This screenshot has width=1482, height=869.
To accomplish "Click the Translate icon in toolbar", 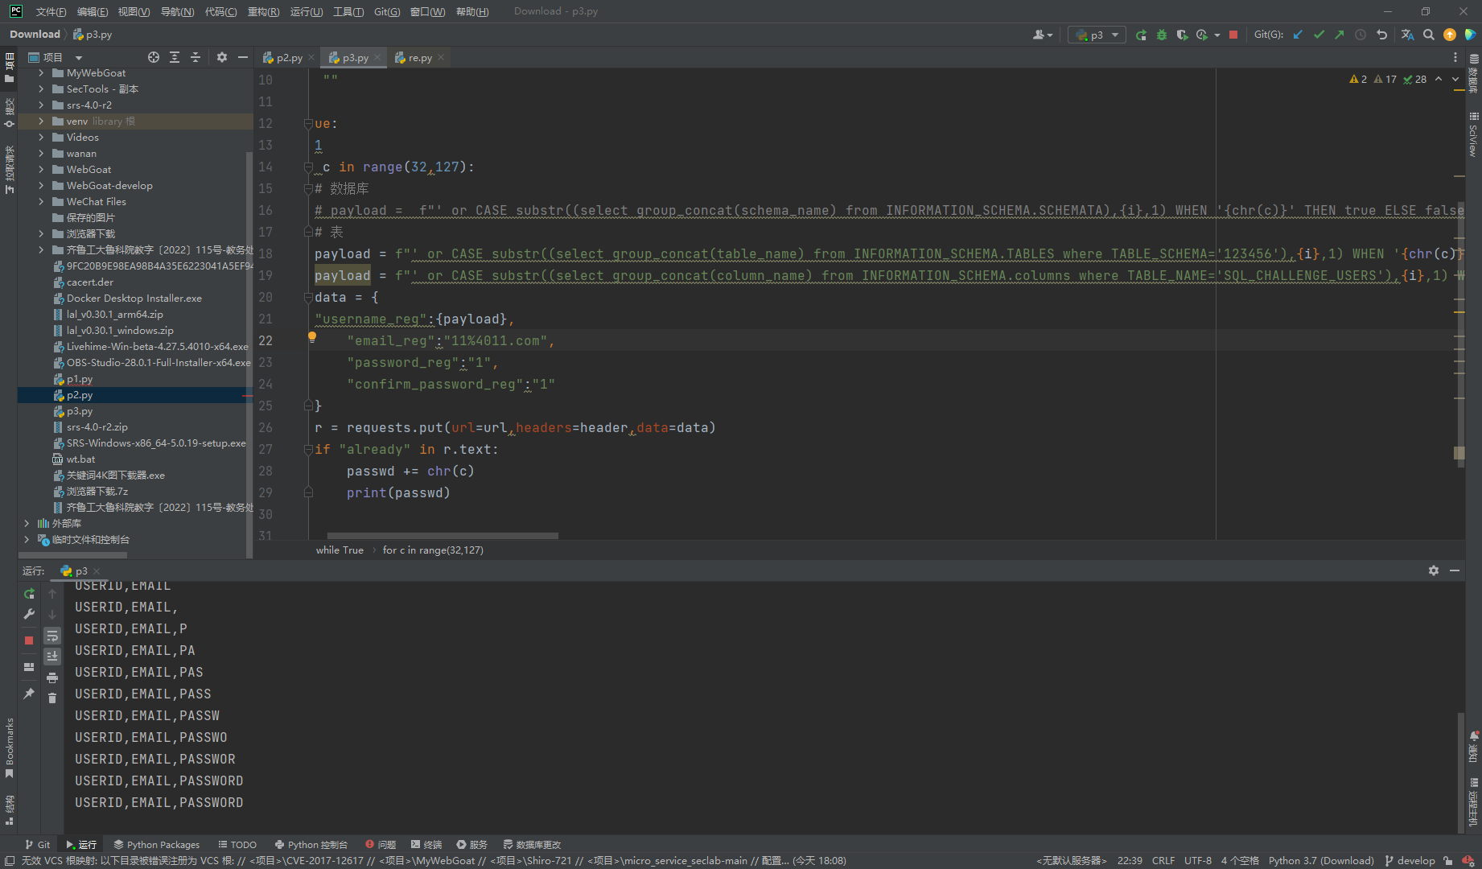I will (x=1407, y=35).
